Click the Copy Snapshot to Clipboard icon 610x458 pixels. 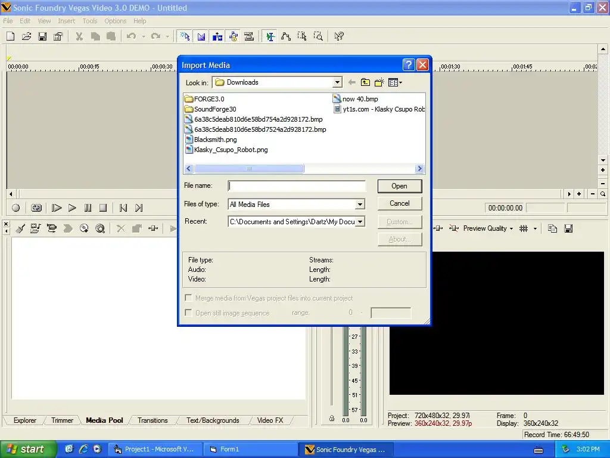pos(552,228)
